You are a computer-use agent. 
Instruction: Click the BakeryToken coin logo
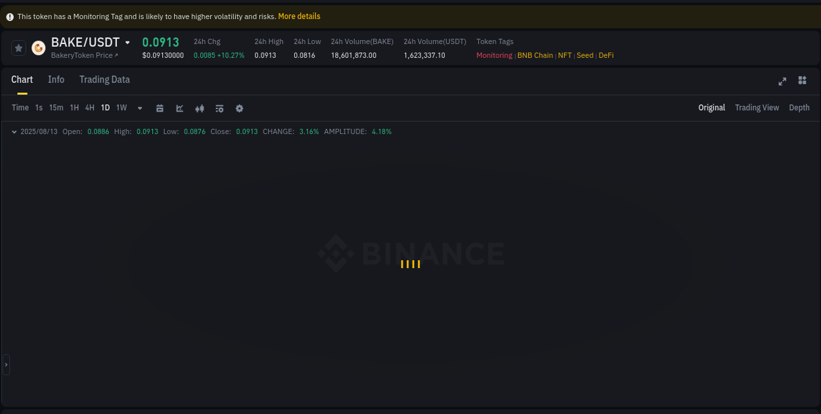[38, 48]
